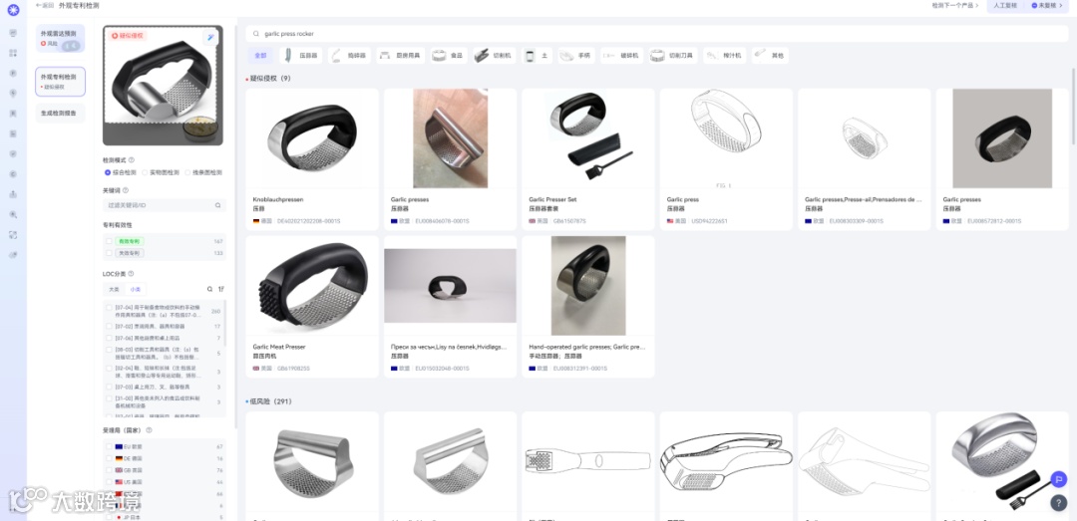
Task: Click 检测下一个产品 link
Action: (x=954, y=6)
